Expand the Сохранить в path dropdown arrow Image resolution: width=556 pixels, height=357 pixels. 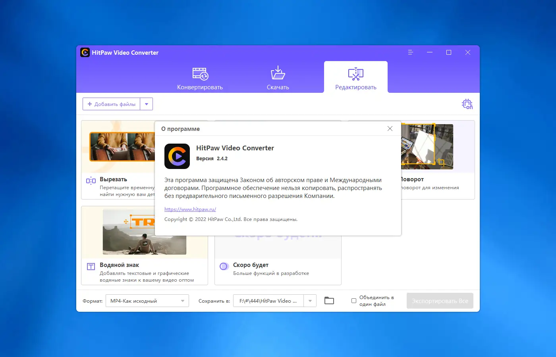click(310, 301)
